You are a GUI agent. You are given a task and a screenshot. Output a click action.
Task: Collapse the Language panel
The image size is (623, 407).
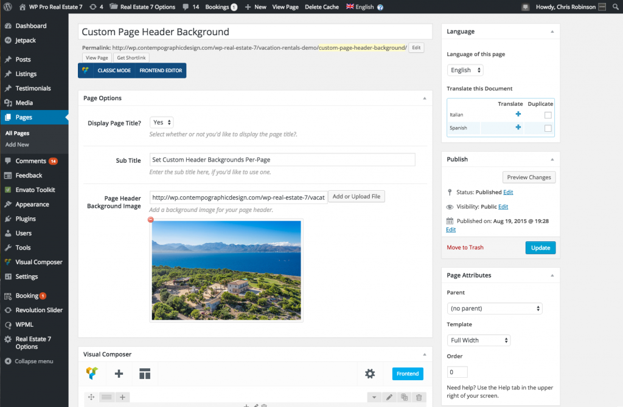click(x=552, y=31)
